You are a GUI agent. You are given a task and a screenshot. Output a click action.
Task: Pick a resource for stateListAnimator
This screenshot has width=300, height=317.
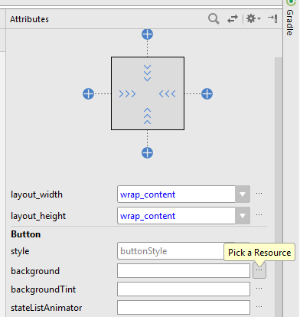pyautogui.click(x=259, y=307)
